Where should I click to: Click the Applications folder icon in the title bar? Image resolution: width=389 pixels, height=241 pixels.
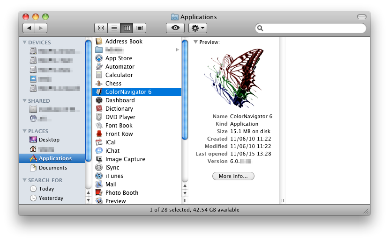click(175, 17)
